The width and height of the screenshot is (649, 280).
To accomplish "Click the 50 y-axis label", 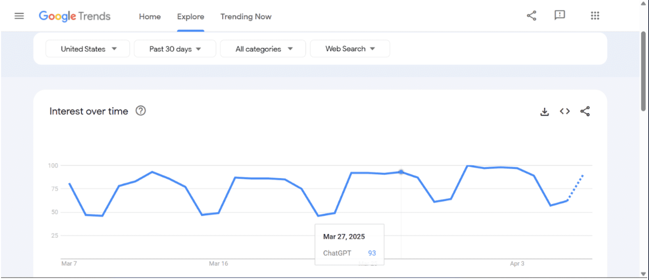I will click(x=55, y=212).
